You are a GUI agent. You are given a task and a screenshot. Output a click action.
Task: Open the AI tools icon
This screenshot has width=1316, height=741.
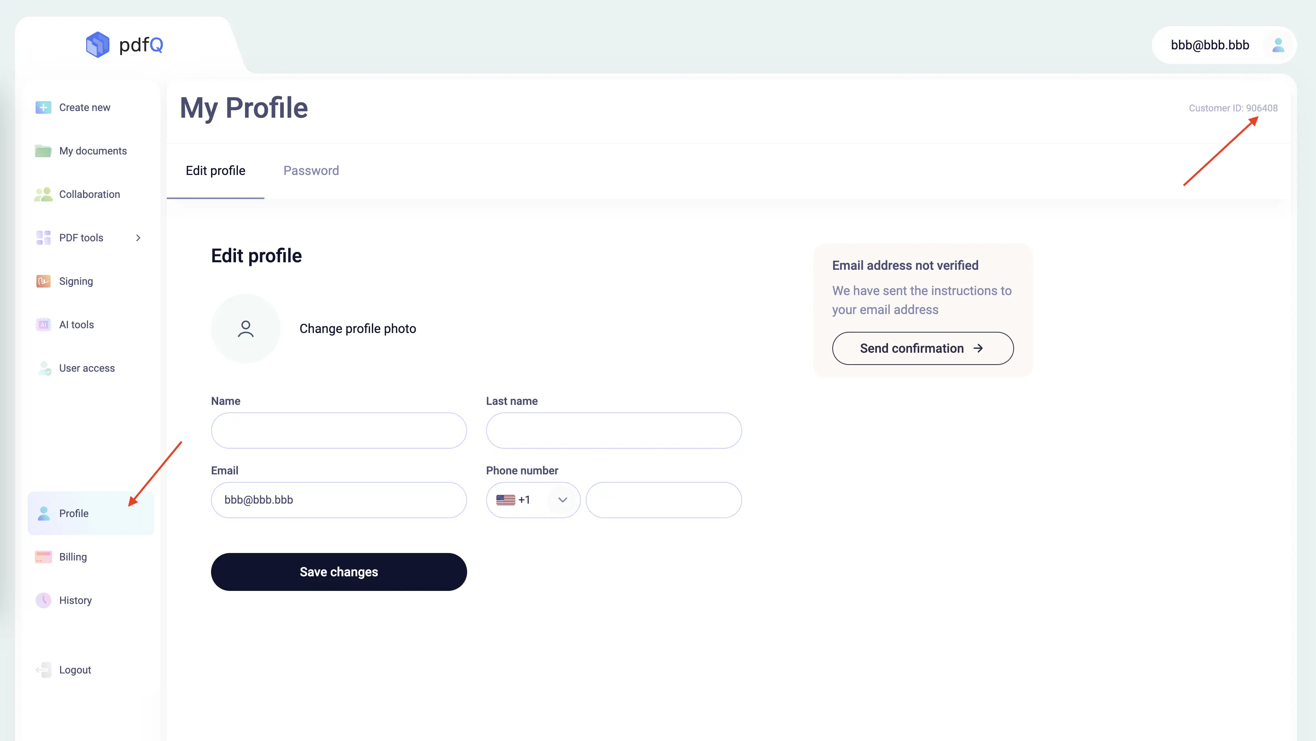click(x=43, y=324)
